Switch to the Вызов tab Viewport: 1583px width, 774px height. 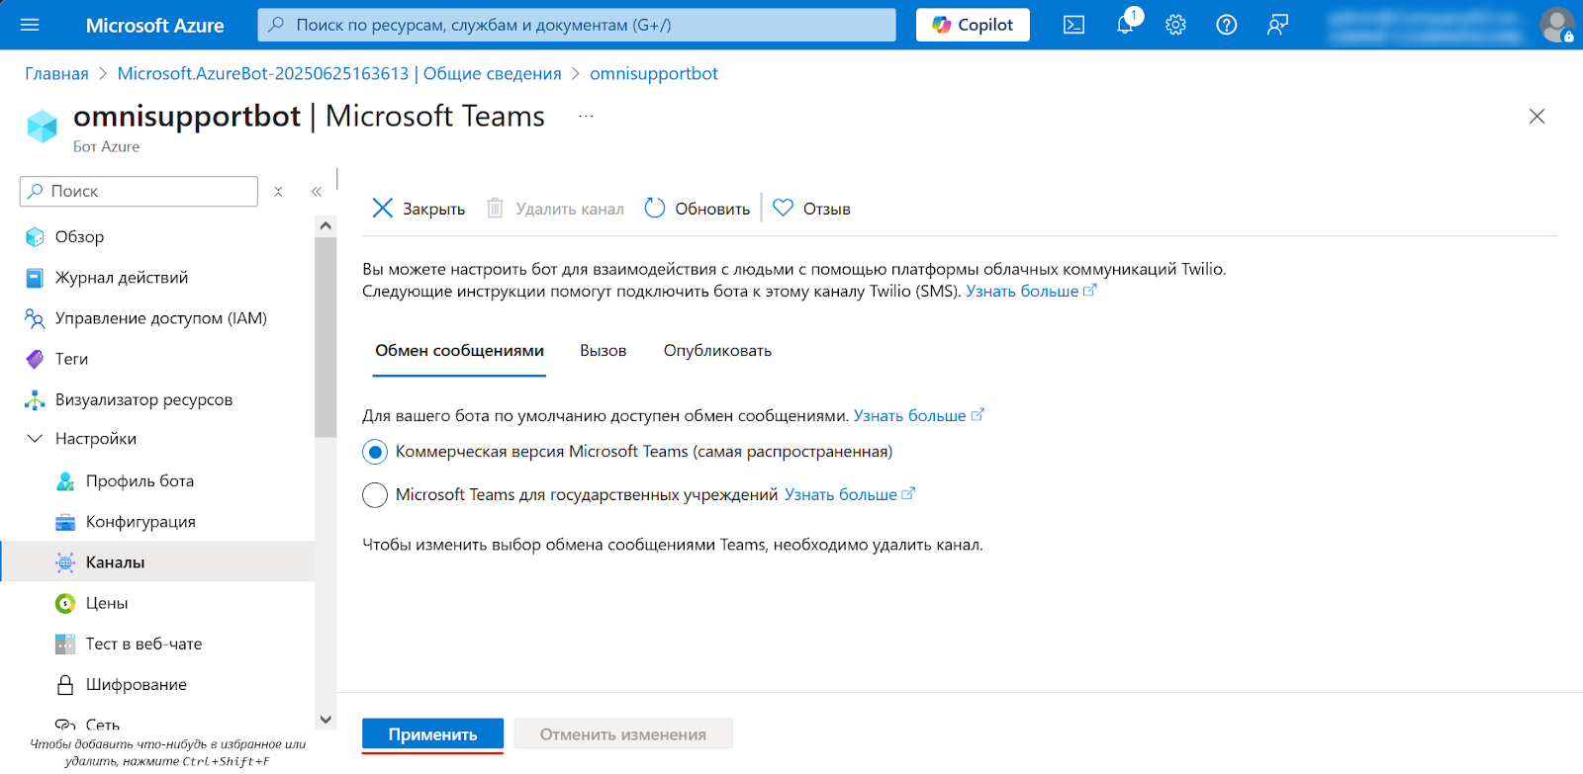click(x=604, y=351)
